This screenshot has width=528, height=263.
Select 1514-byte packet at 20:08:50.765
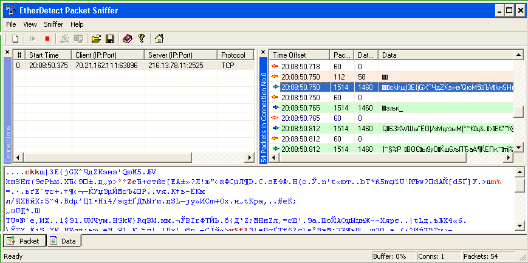click(x=392, y=108)
